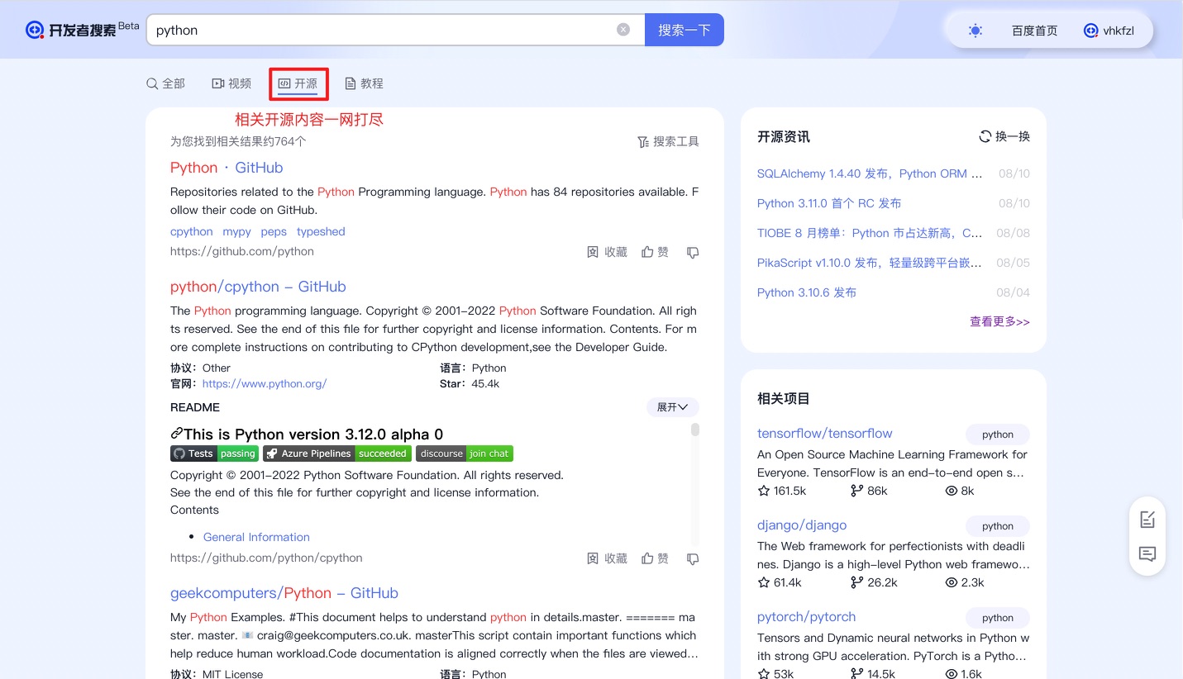The height and width of the screenshot is (679, 1183).
Task: Click 收藏 for the python/cpython result
Action: pyautogui.click(x=607, y=558)
